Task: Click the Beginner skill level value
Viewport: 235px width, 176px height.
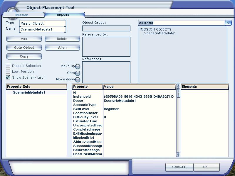Action: tap(111, 109)
